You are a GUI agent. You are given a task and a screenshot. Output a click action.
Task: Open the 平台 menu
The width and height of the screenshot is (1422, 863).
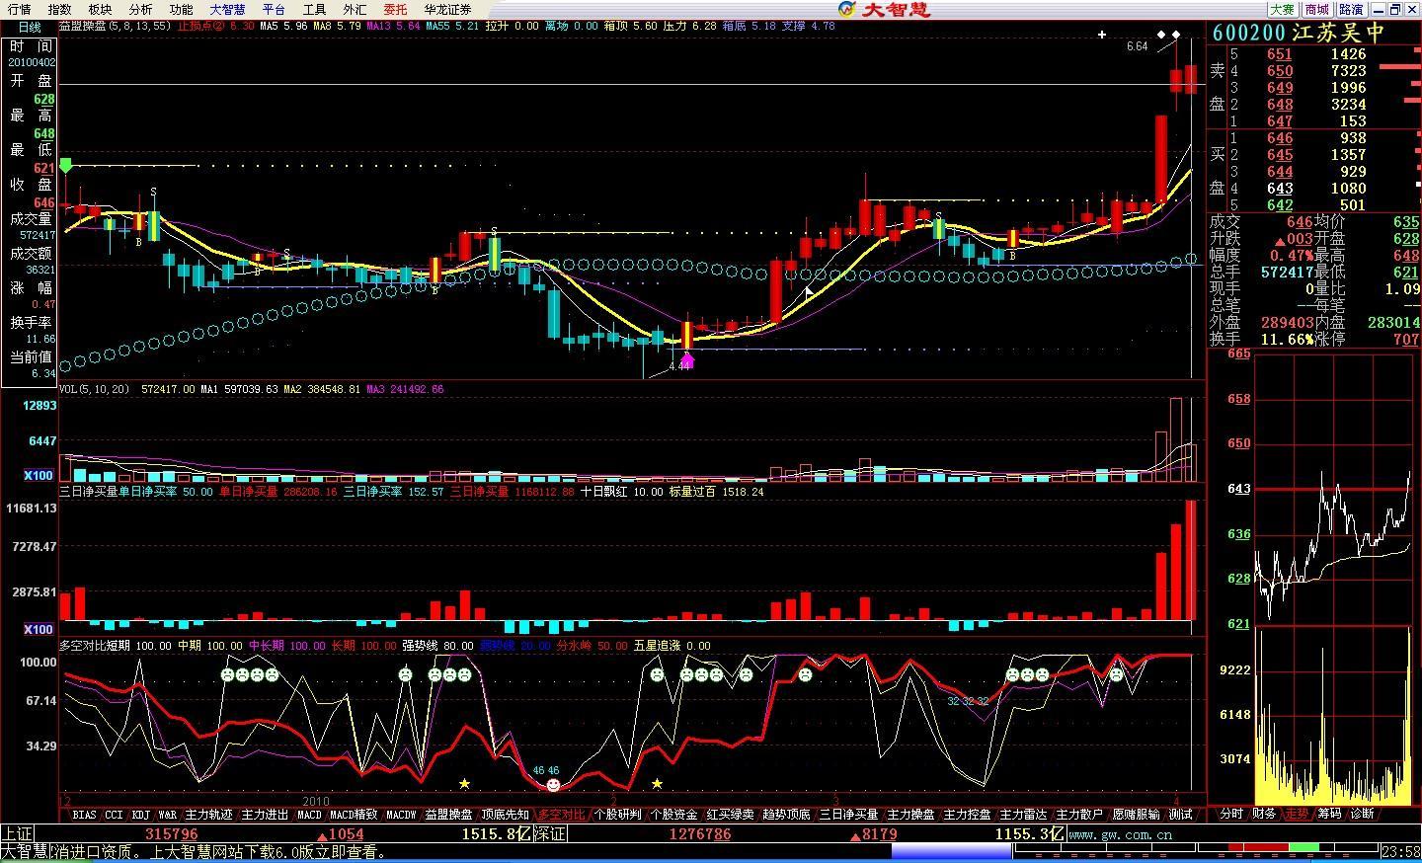(274, 10)
